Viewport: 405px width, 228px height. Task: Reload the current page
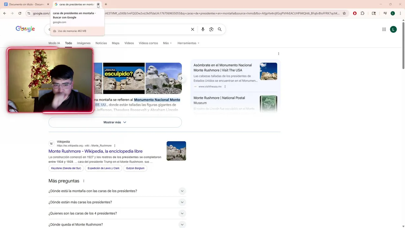coord(20,13)
